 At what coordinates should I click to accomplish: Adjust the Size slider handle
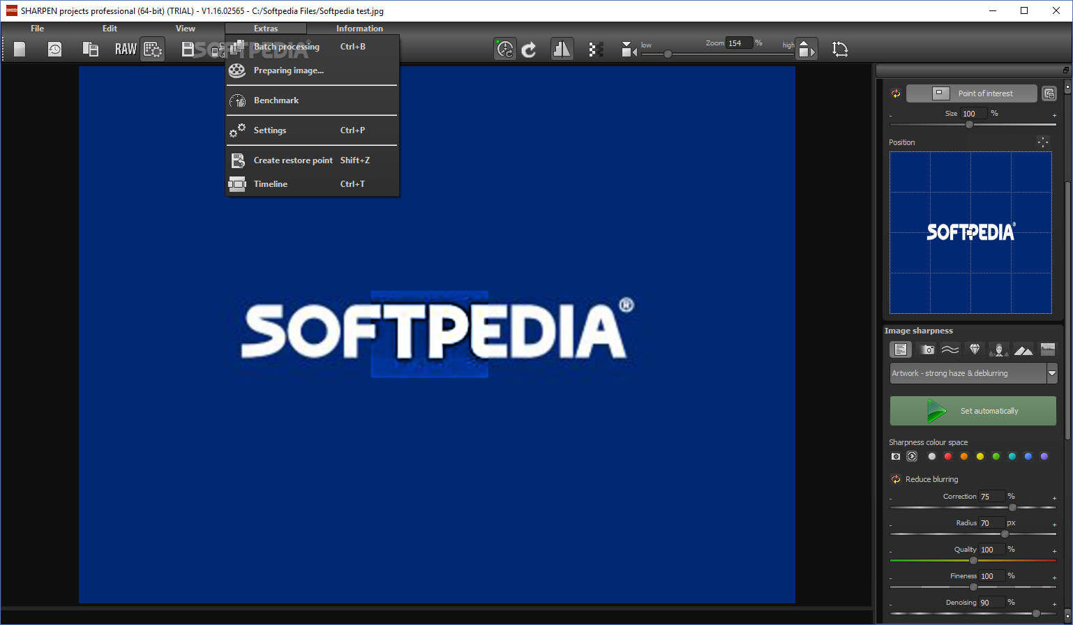click(x=969, y=124)
